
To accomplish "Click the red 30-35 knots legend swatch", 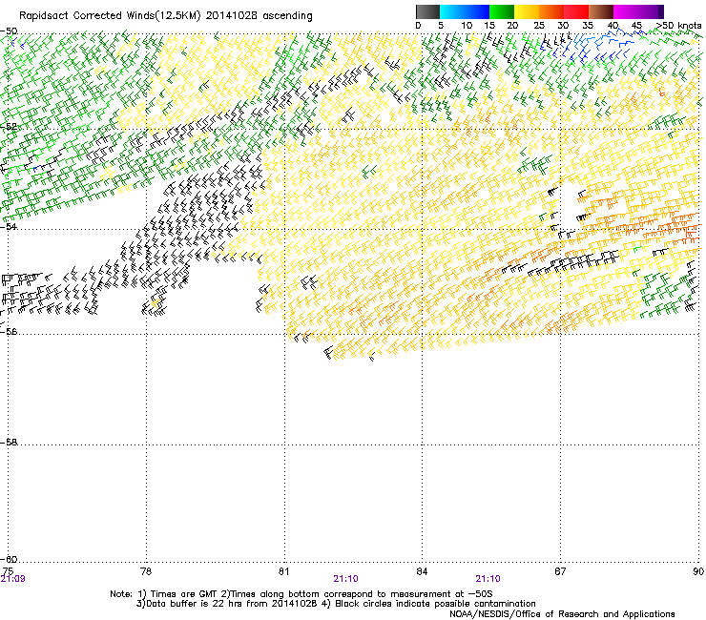I will click(x=576, y=11).
